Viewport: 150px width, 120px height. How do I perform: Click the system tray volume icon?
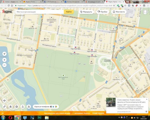click(134, 118)
